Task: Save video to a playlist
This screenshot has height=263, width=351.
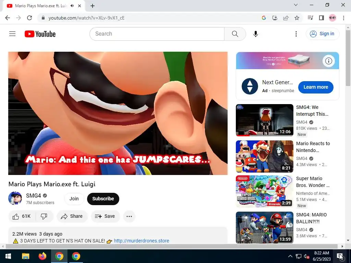Action: (x=105, y=216)
